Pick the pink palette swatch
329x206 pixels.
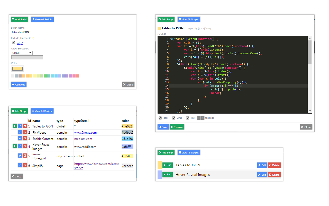[x=74, y=76]
